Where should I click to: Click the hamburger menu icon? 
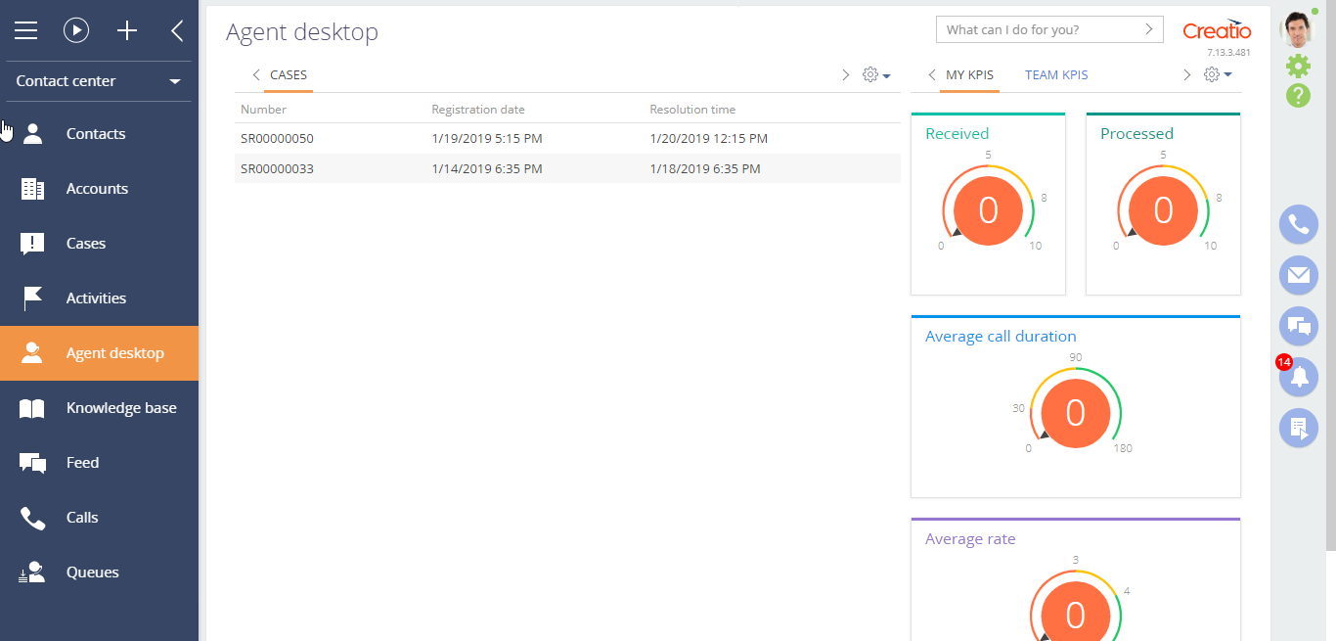(x=26, y=30)
